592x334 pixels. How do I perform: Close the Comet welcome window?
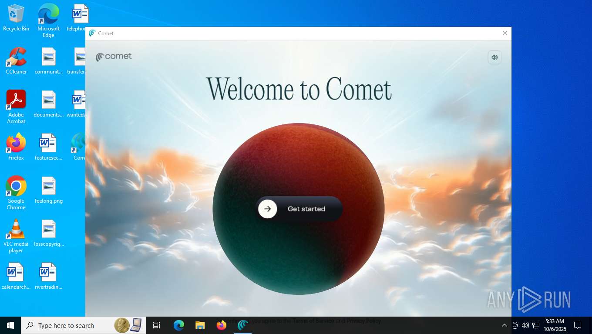(x=505, y=33)
